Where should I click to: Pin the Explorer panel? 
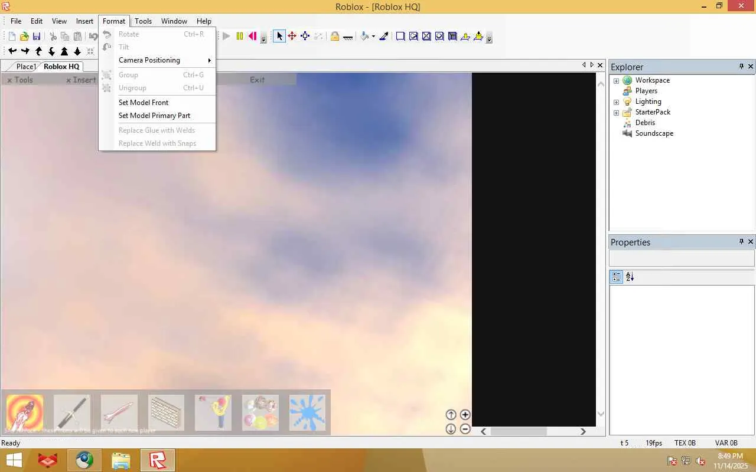[x=741, y=67]
